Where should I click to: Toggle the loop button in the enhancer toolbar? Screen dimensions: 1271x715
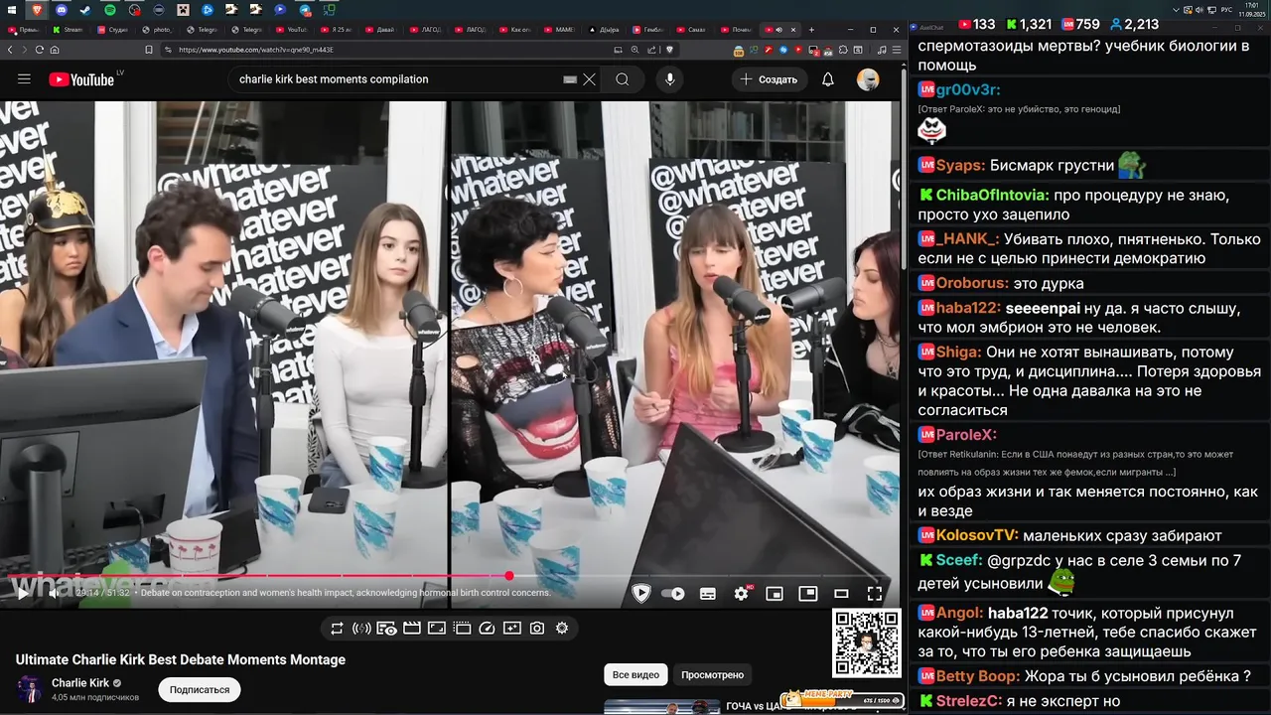point(337,628)
